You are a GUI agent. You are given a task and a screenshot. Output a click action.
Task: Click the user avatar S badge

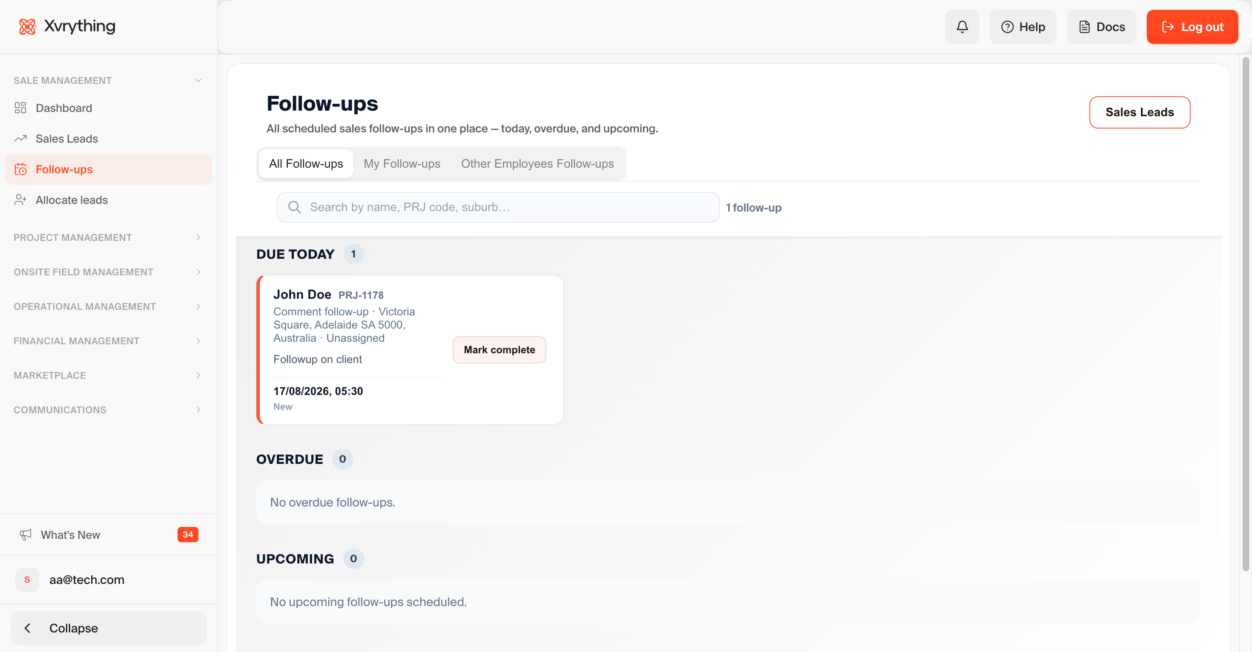pyautogui.click(x=27, y=580)
